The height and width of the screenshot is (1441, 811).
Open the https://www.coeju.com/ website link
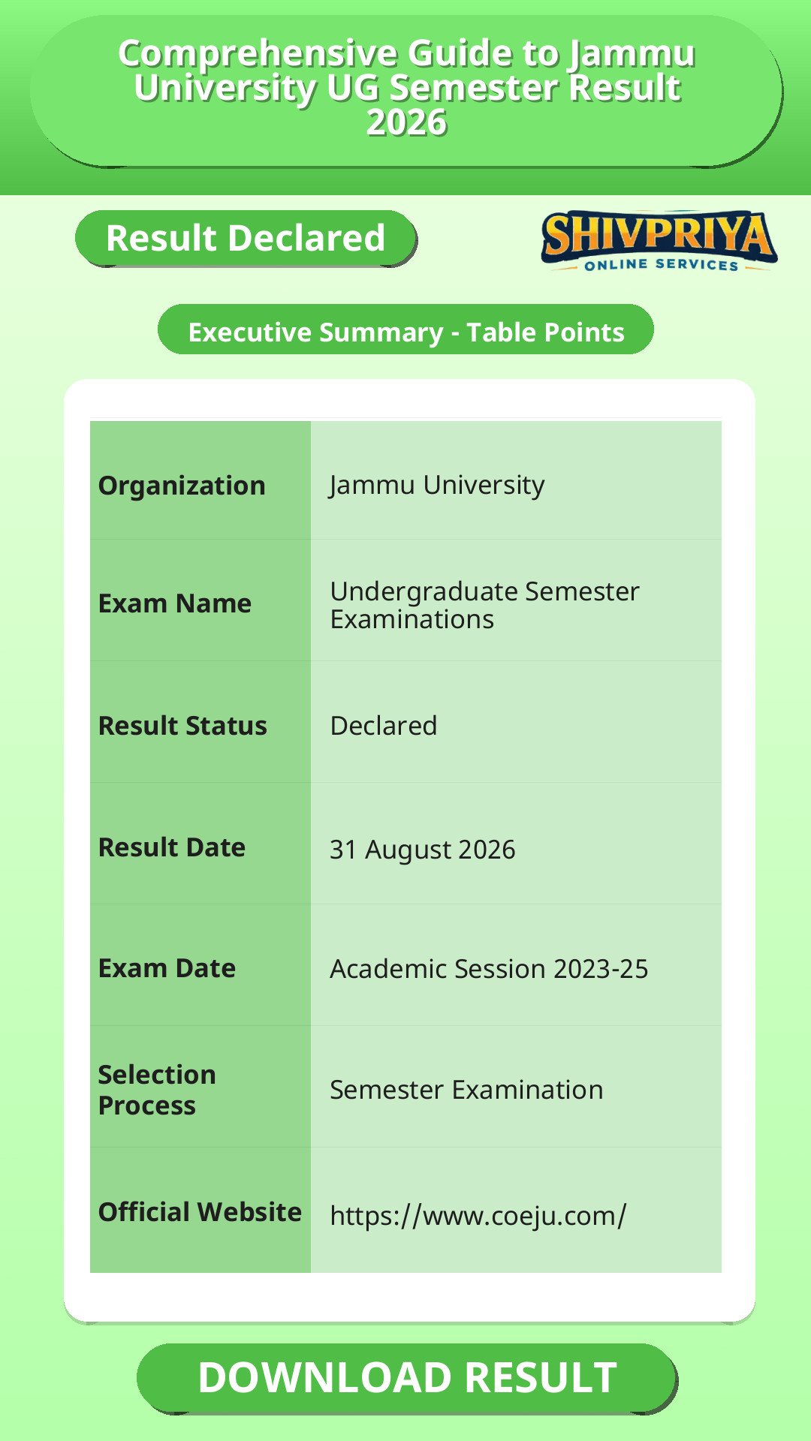point(478,1215)
